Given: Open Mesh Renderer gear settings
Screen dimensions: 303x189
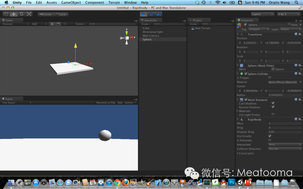Looking at the screenshot, I should pos(300,100).
